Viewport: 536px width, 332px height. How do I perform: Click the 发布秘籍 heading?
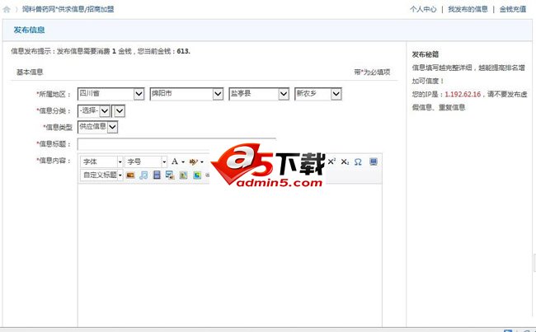(426, 54)
